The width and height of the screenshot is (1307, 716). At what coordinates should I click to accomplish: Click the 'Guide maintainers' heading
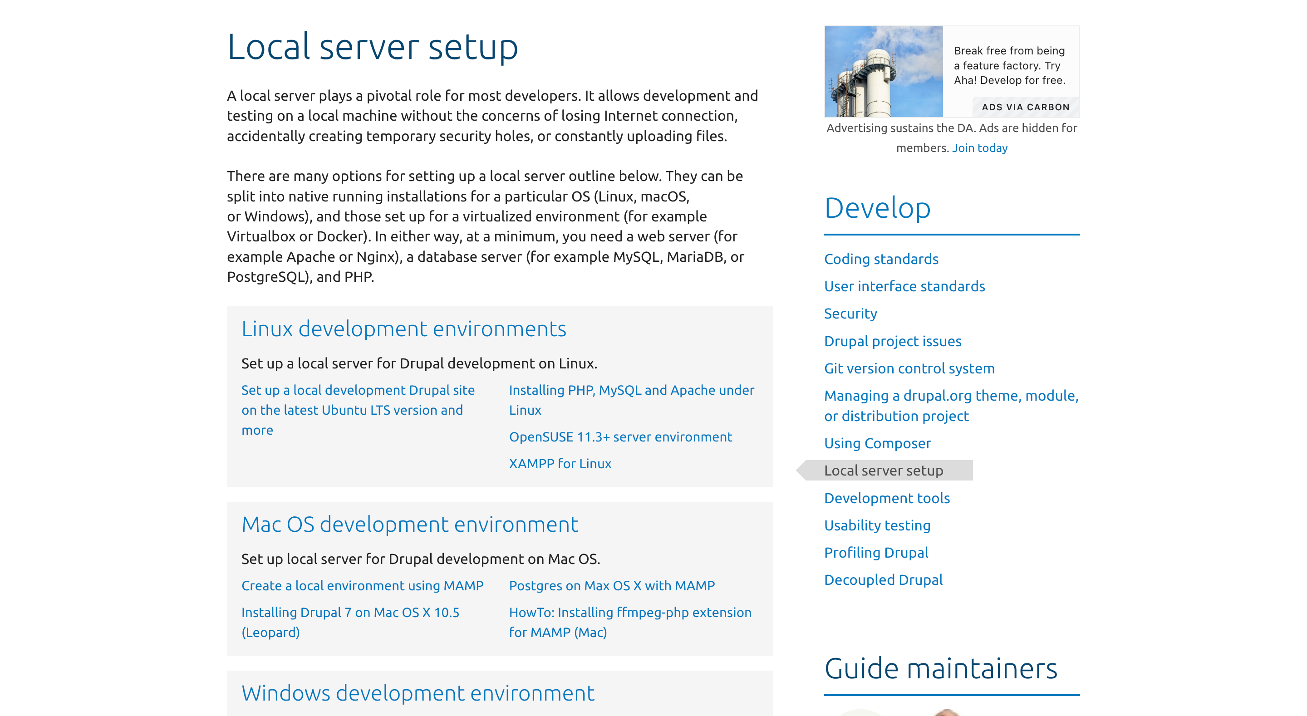[941, 669]
